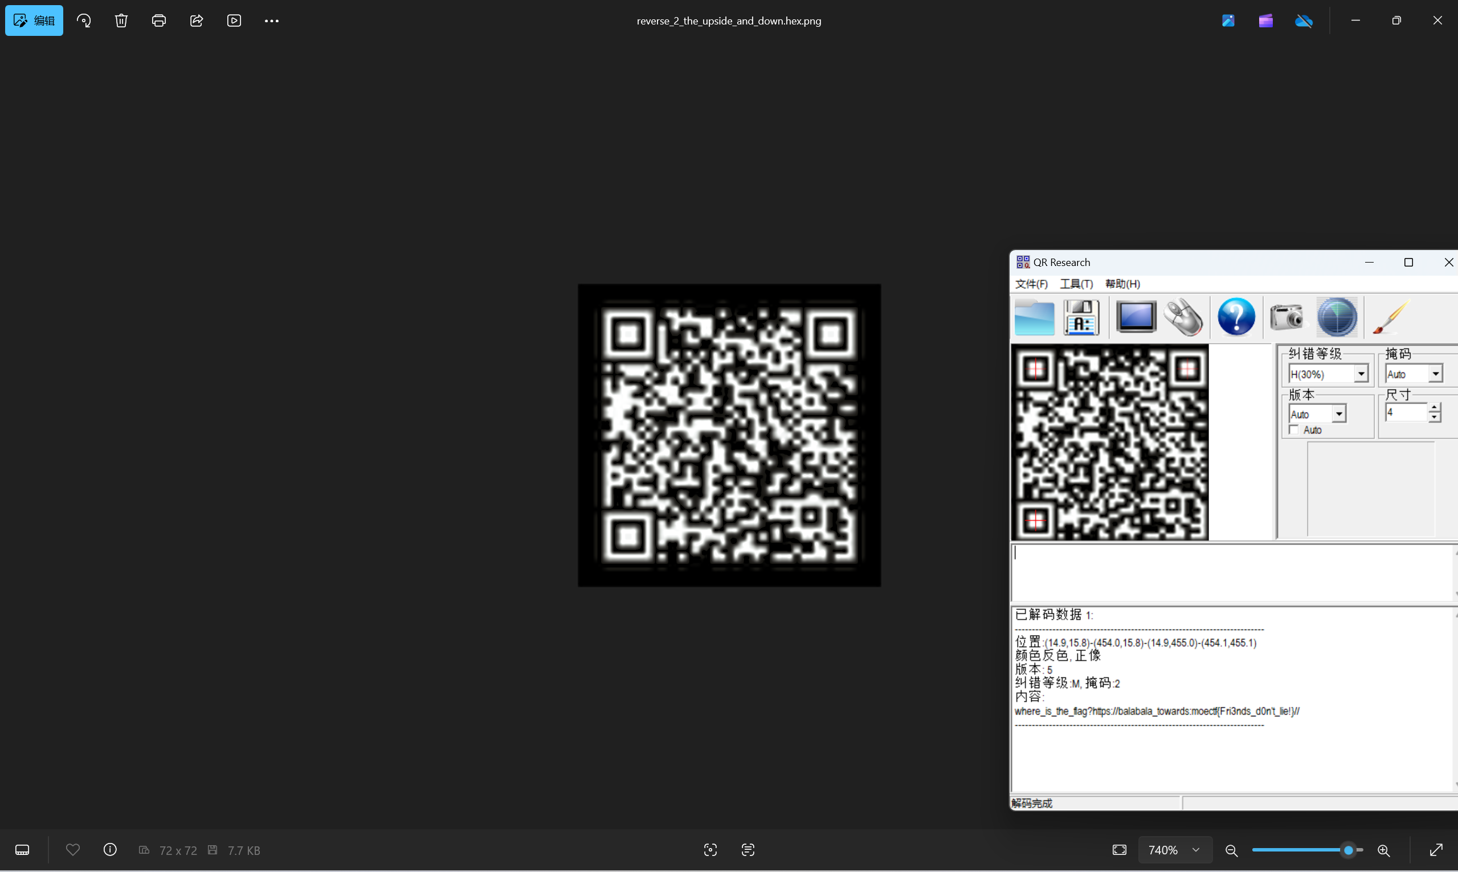Click the large QR image in Photos viewer

coord(729,435)
